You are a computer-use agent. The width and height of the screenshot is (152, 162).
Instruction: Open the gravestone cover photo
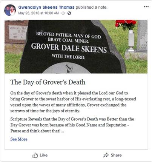tap(76, 46)
